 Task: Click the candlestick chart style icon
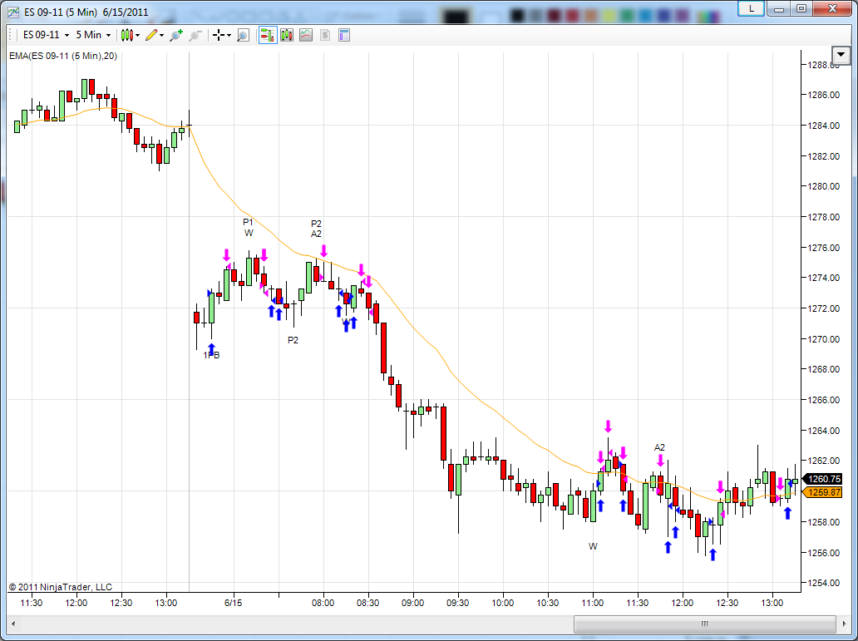click(x=127, y=36)
